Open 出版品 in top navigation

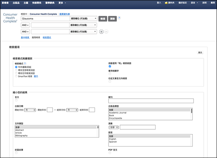tap(16, 3)
